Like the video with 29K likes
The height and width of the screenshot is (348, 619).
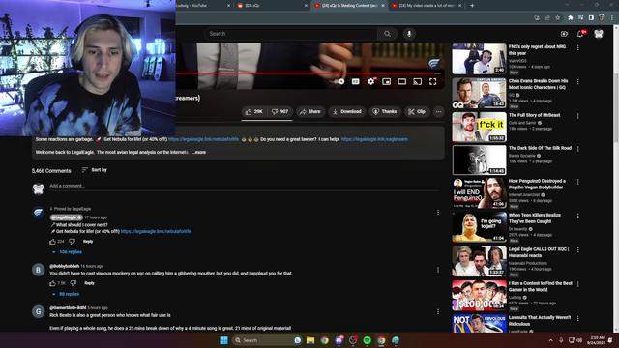click(x=253, y=112)
